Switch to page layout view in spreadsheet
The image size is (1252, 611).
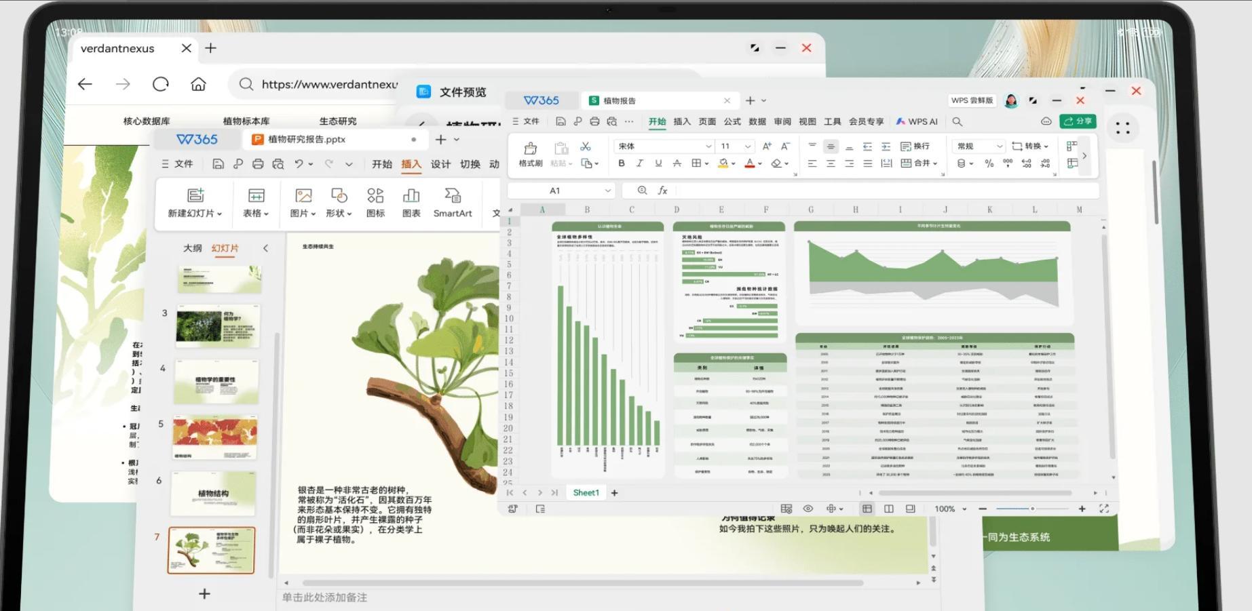pos(889,509)
